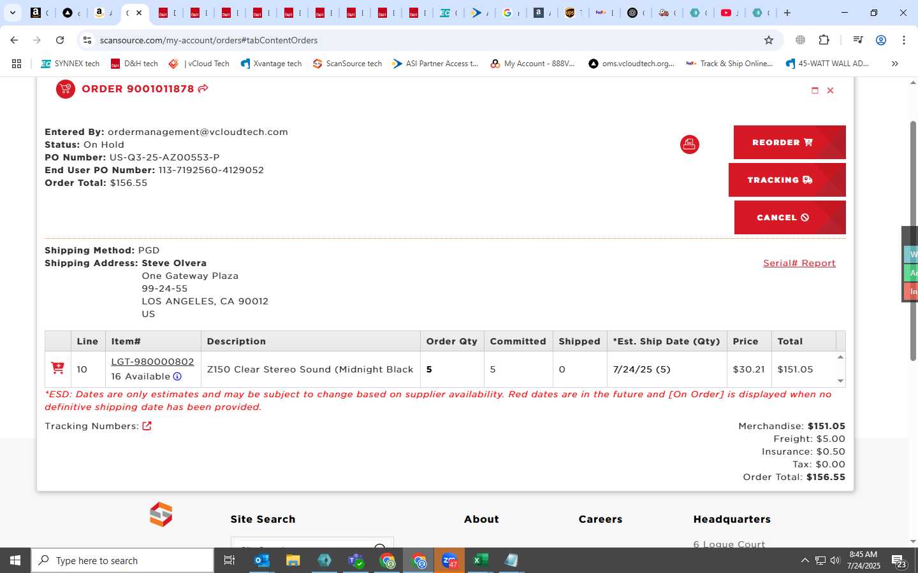Click the ScanSource logo in the footer
Viewport: 918px width, 573px height.
(x=161, y=514)
